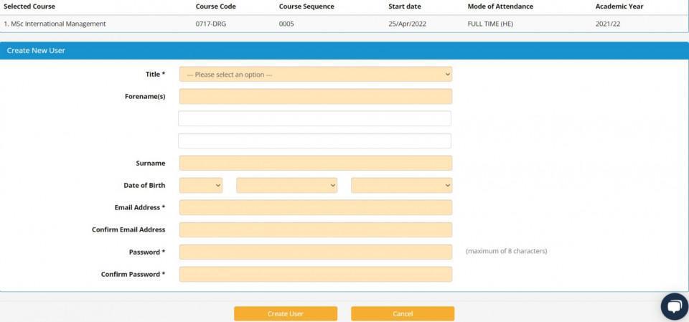Open the live chat bubble icon
The width and height of the screenshot is (689, 322).
click(x=674, y=306)
